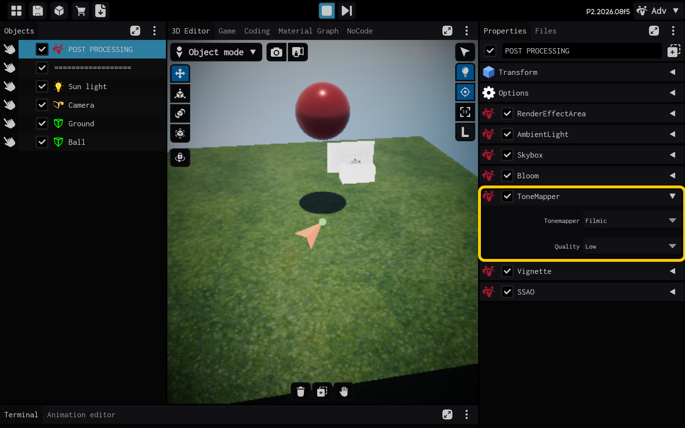This screenshot has height=428, width=685.
Task: Open the Material Graph tab
Action: (308, 31)
